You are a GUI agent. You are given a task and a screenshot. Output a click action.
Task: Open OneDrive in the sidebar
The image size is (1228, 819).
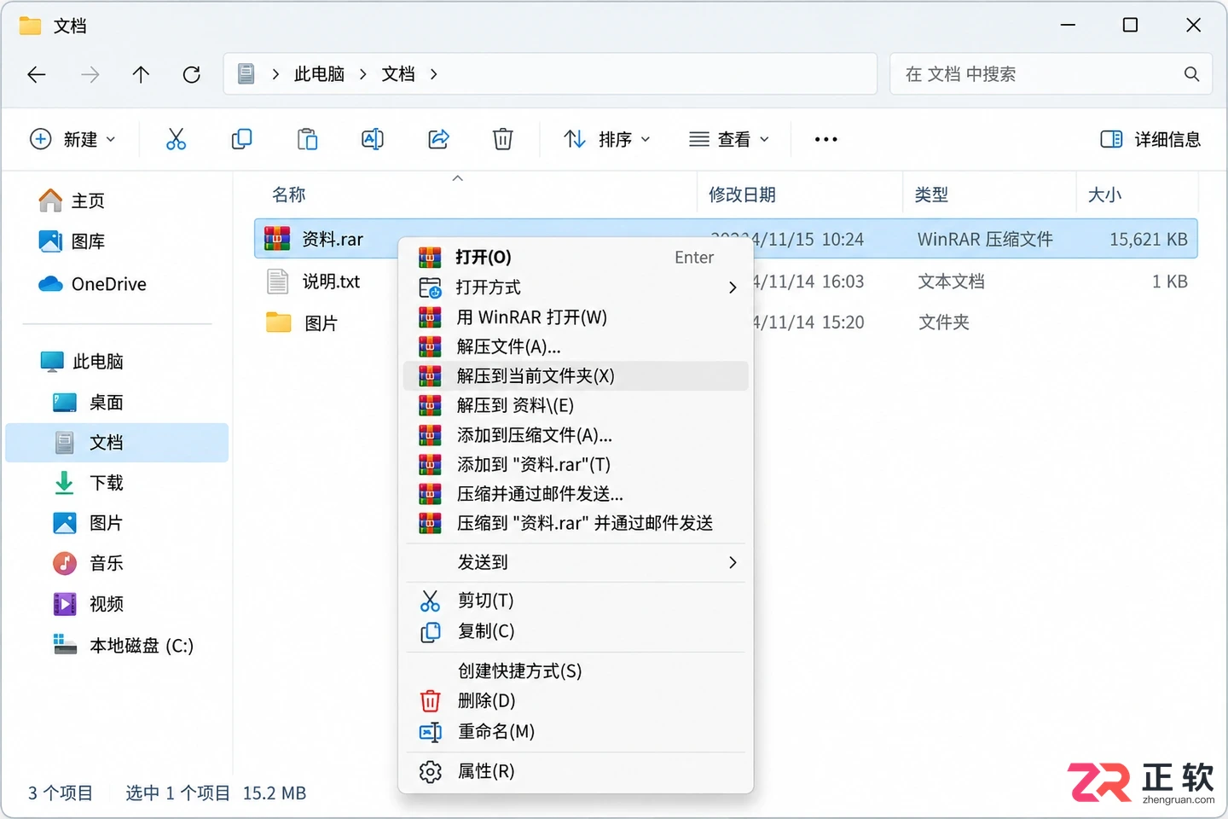pyautogui.click(x=92, y=284)
